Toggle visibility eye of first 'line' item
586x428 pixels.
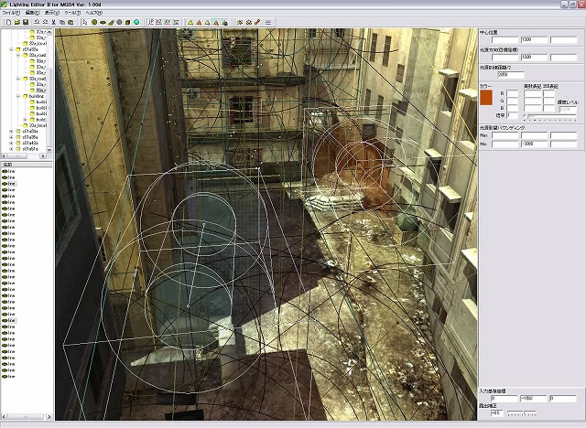(5, 169)
